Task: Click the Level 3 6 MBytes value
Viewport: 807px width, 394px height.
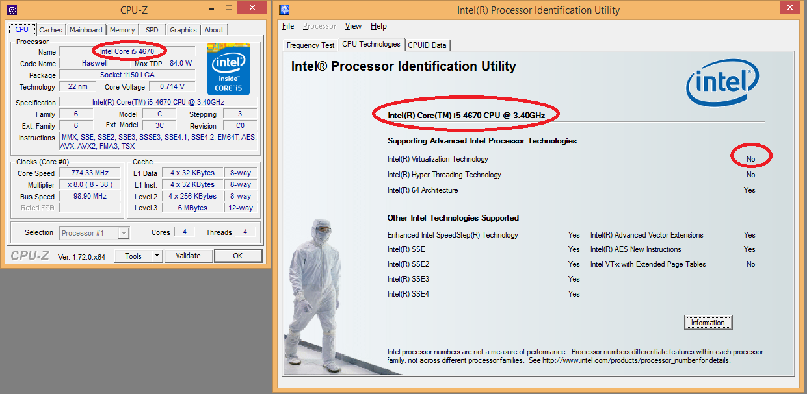Action: pos(192,208)
